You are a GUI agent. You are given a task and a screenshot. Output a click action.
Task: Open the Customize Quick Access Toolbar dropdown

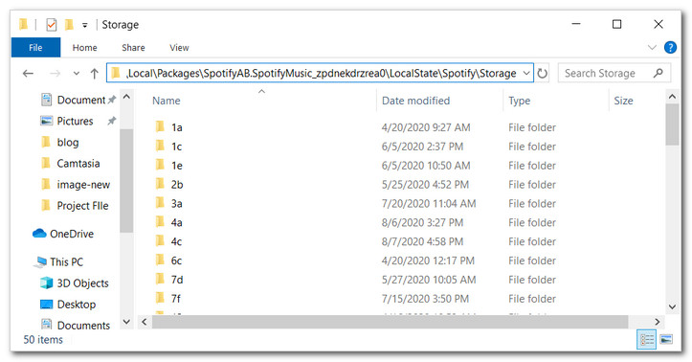pos(85,26)
